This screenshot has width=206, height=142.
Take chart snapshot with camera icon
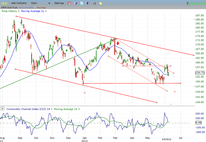(x=94, y=3)
